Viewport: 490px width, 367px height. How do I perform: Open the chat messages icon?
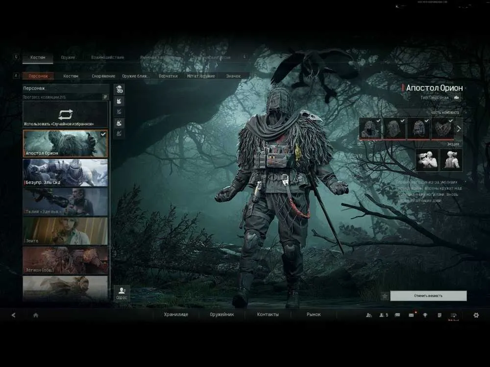coord(397,315)
